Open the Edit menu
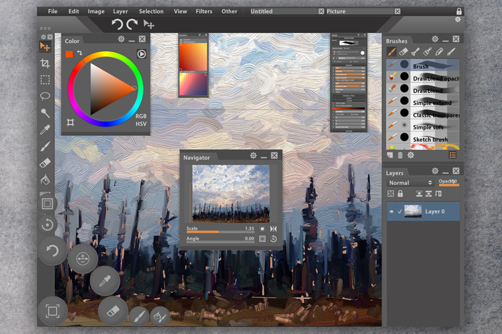502x334 pixels. (x=73, y=11)
